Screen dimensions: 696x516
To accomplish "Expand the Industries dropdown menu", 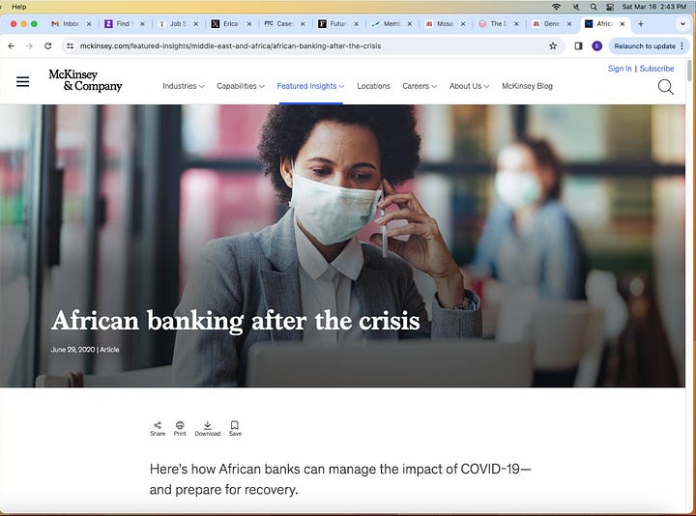I will pyautogui.click(x=184, y=86).
